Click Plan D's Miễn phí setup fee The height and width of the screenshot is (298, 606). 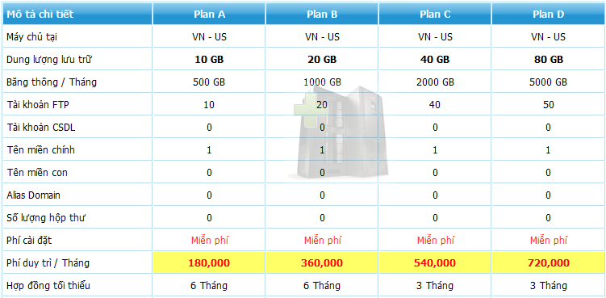point(548,241)
